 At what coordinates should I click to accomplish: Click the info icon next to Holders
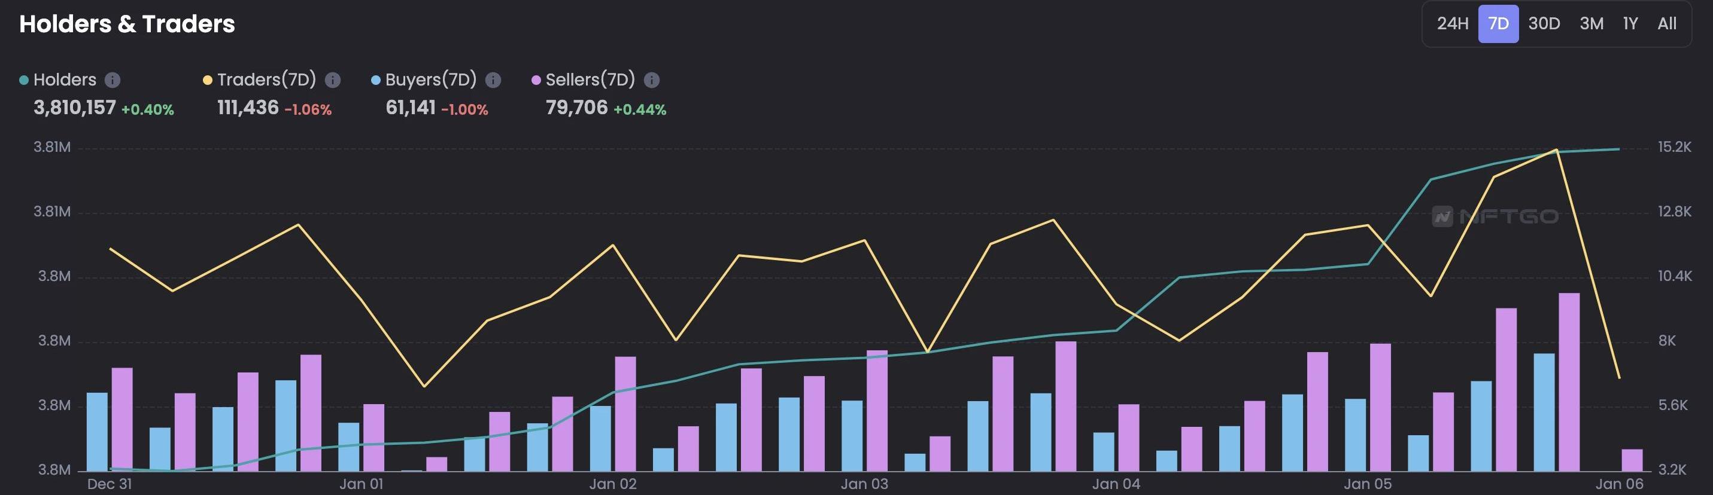(x=113, y=80)
